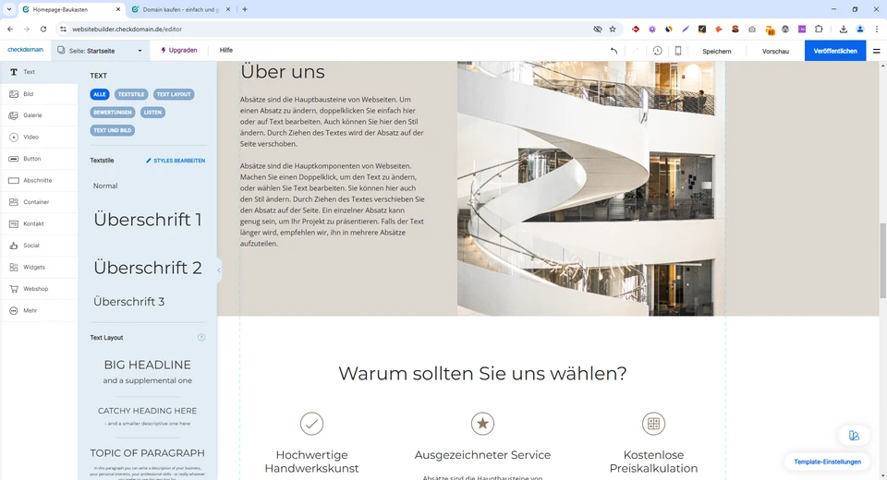This screenshot has height=480, width=887.
Task: Click the Speichern button
Action: tap(717, 51)
